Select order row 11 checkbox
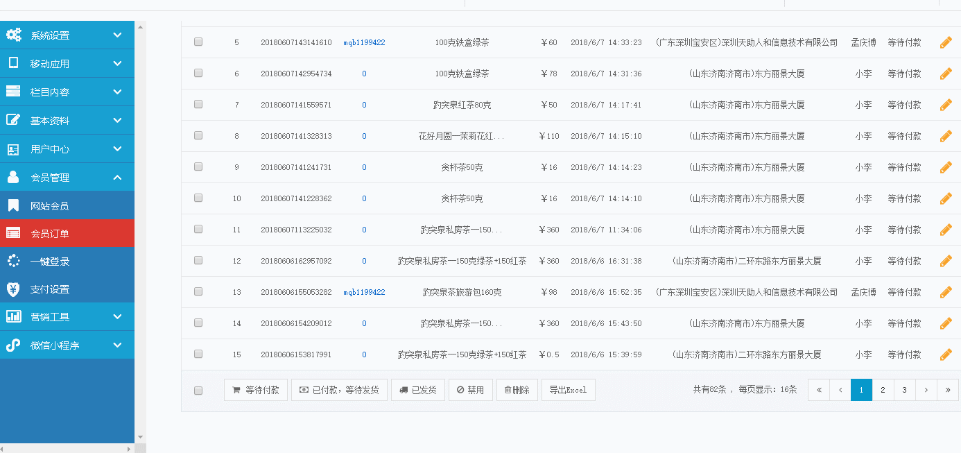The image size is (961, 453). pos(198,229)
